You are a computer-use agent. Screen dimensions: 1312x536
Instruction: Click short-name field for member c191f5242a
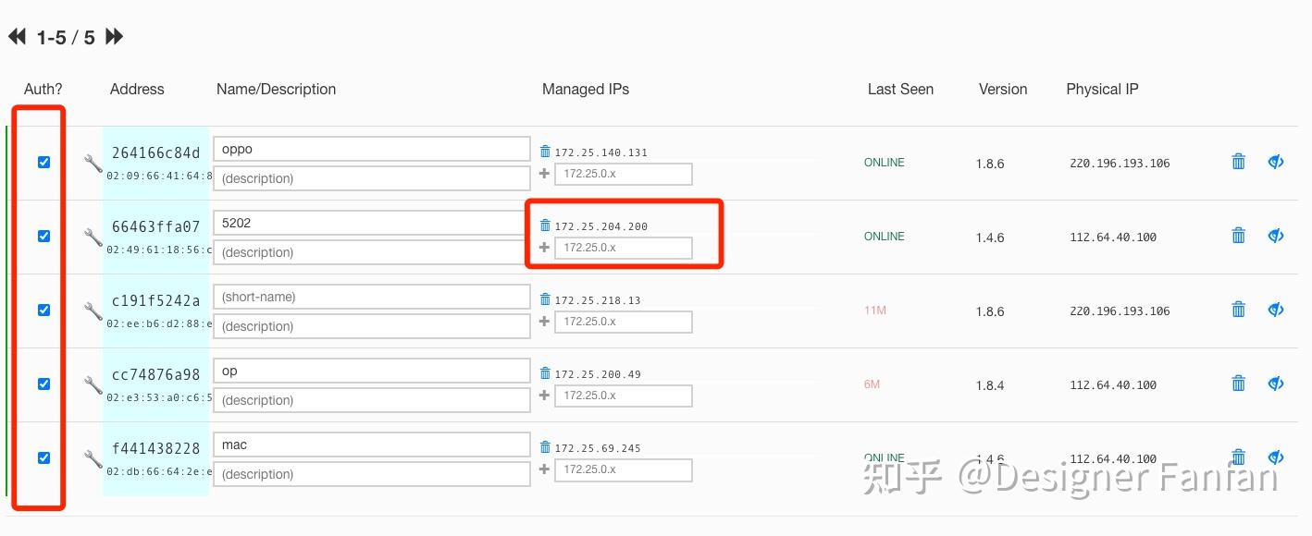tap(372, 297)
